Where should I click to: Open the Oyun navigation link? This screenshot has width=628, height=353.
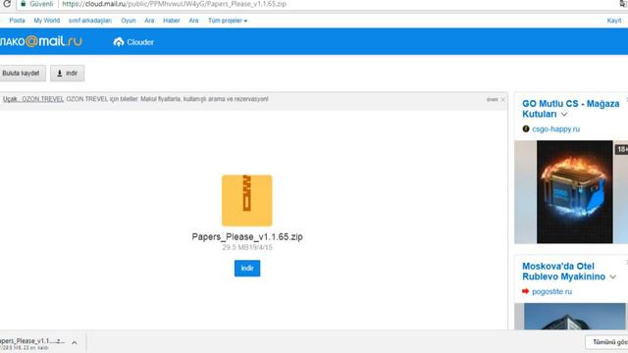(x=129, y=21)
